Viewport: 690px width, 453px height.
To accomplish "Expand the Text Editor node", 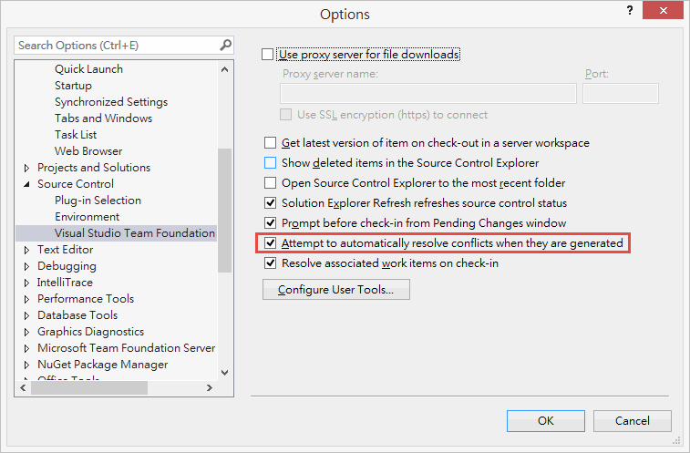I will pos(26,250).
